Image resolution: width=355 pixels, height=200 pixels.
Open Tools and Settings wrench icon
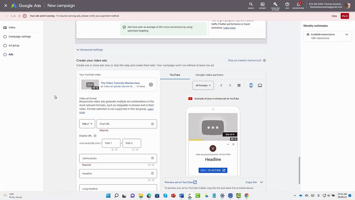(275, 6)
